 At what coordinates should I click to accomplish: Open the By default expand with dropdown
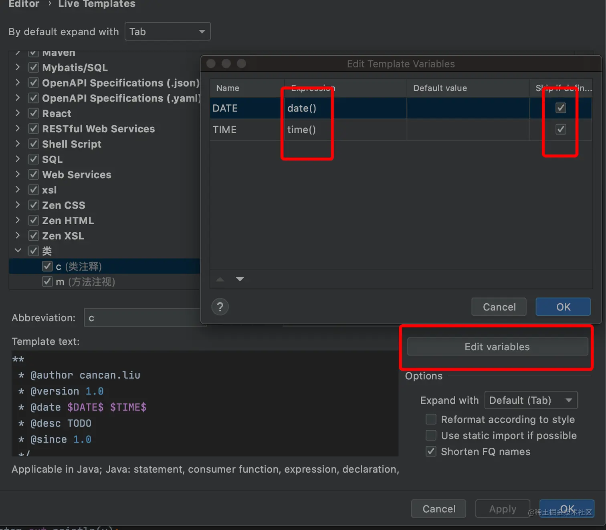tap(168, 31)
